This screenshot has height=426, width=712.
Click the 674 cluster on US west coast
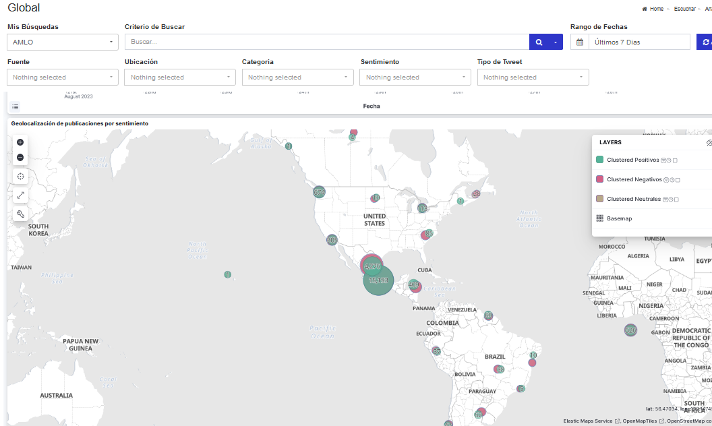[x=319, y=192]
